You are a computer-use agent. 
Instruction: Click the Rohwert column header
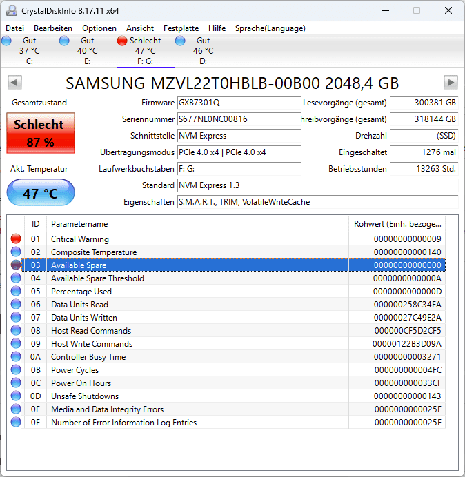(x=397, y=224)
